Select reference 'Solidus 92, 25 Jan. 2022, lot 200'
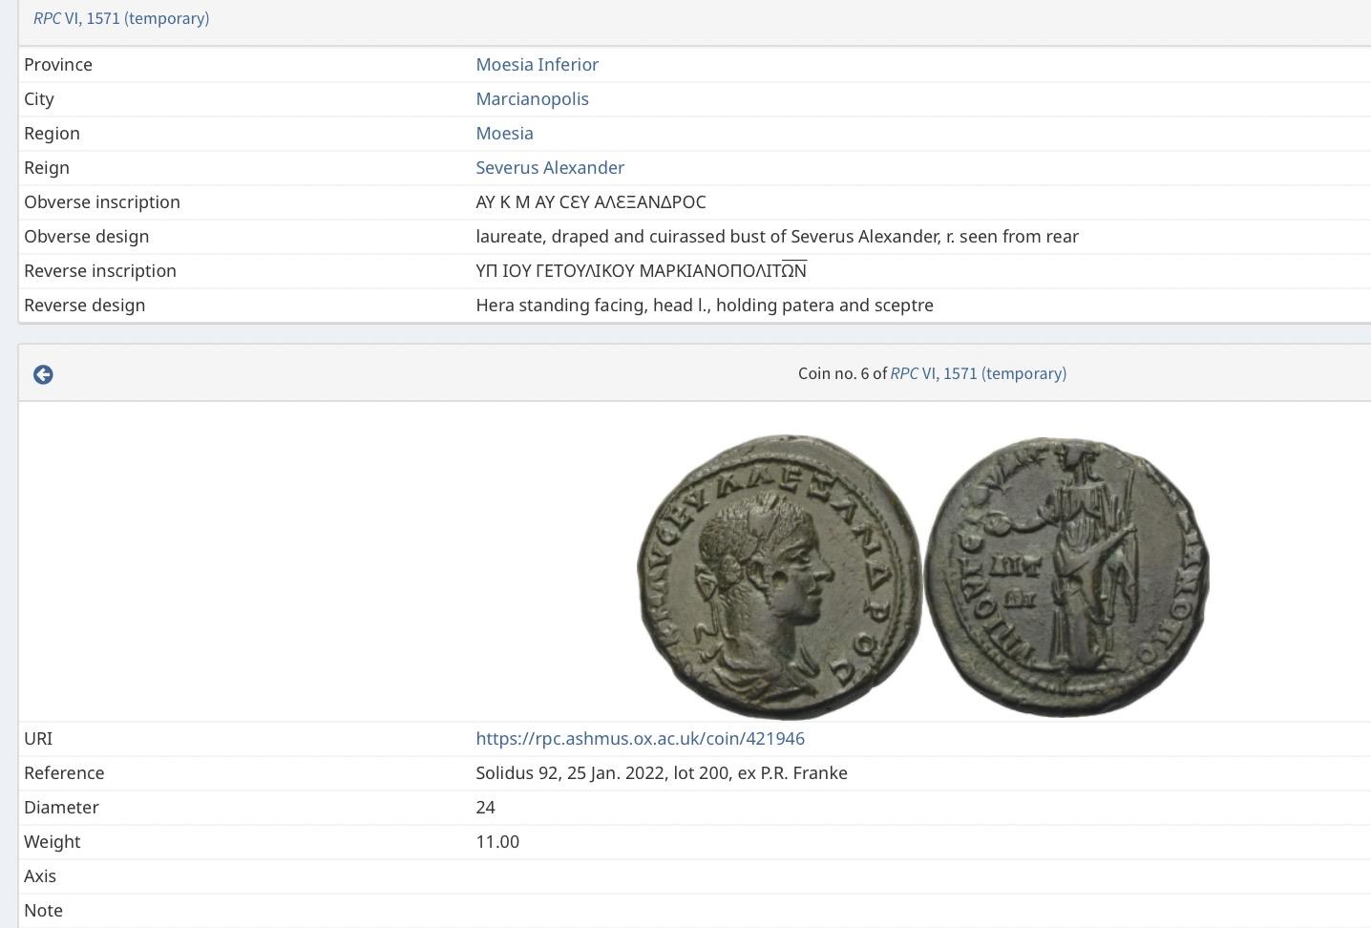The height and width of the screenshot is (928, 1371). pyautogui.click(x=602, y=772)
